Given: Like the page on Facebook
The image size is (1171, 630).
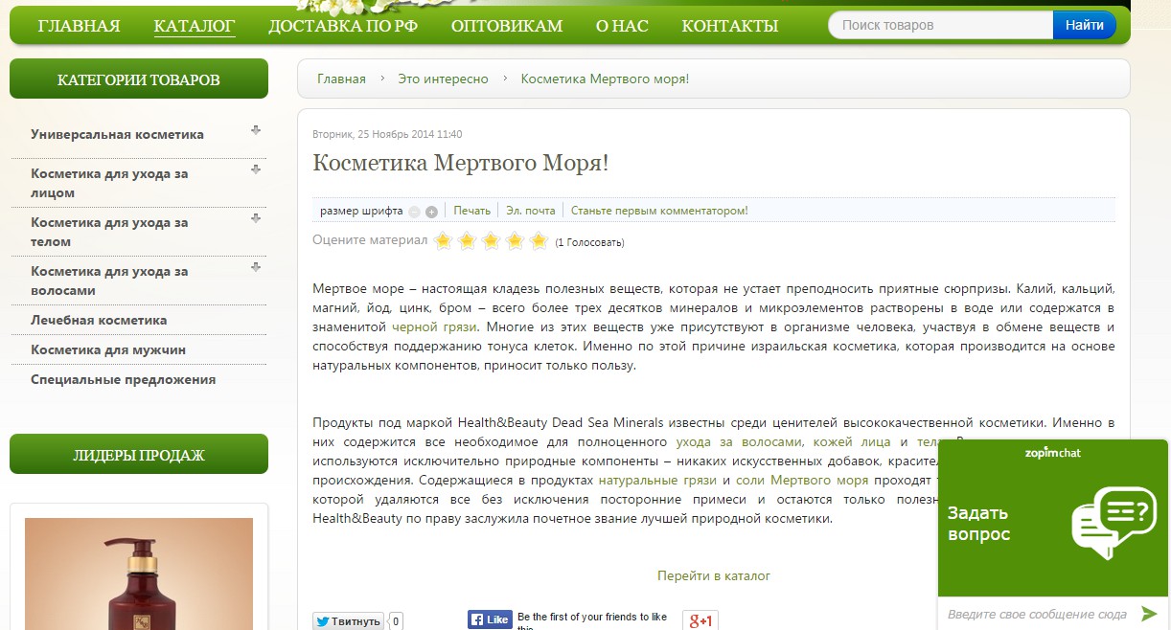Looking at the screenshot, I should point(490,619).
